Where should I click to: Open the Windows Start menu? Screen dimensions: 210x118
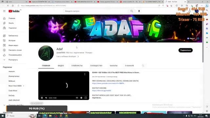click(x=3, y=116)
